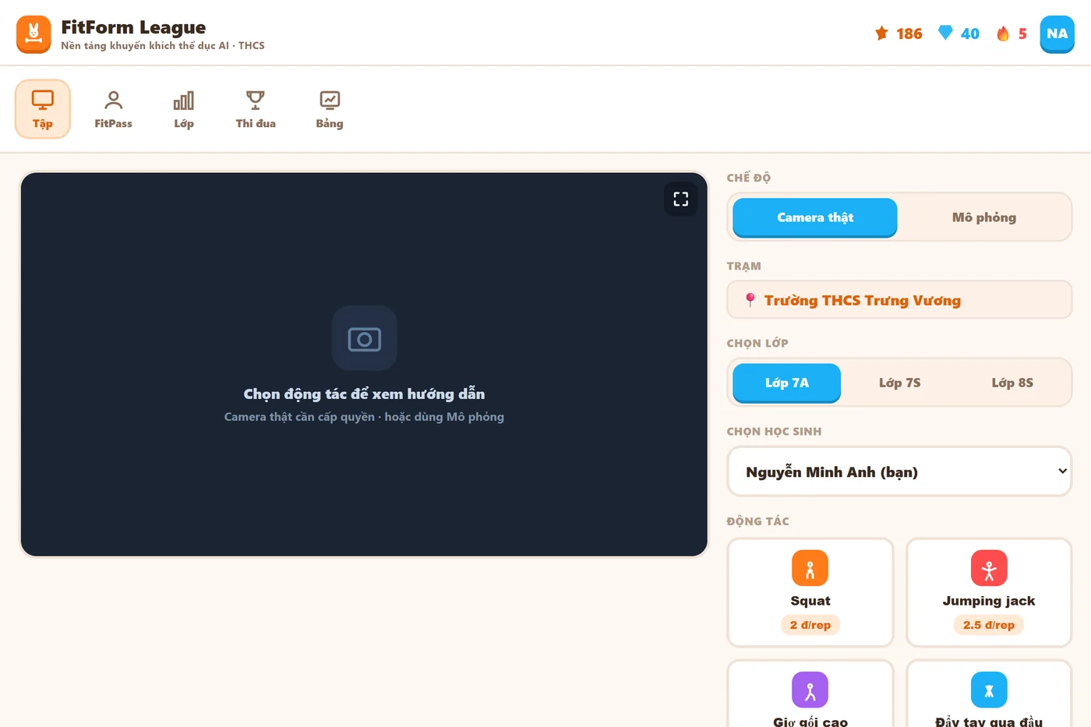Open the Bảng dashboard tab
The image size is (1091, 727).
[x=330, y=108]
